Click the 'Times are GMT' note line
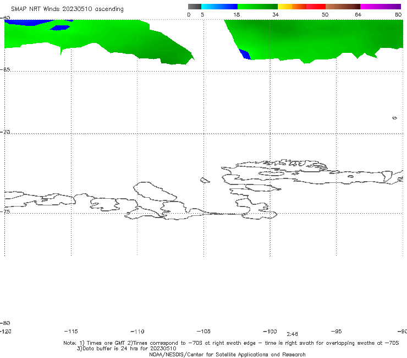The image size is (407, 358). 231,343
